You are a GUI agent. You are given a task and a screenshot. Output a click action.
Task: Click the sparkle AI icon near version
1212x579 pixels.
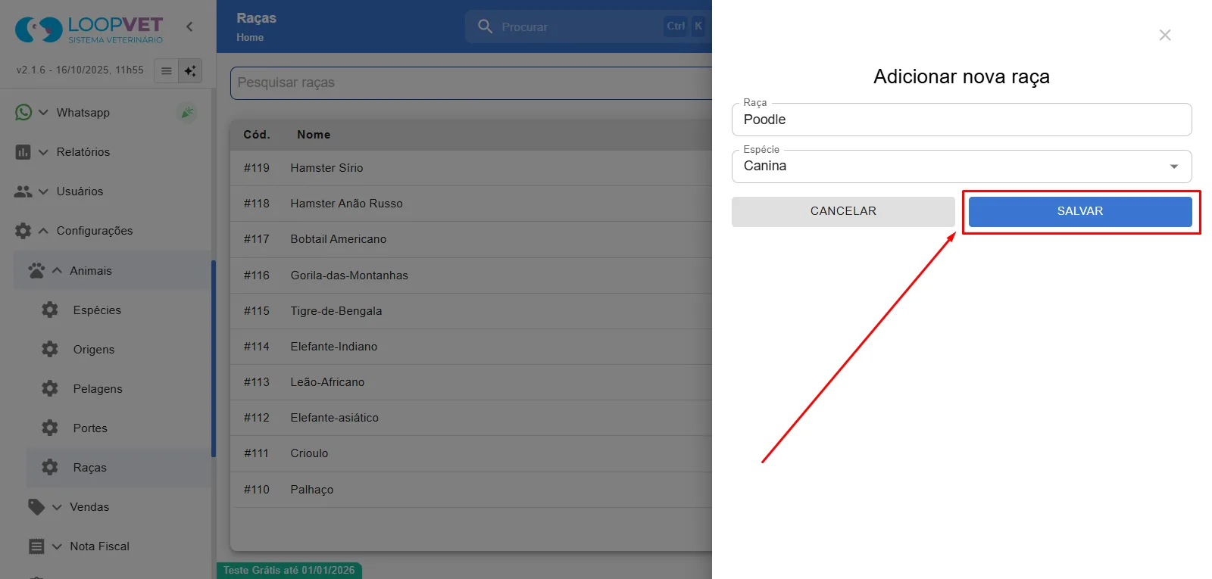point(190,70)
